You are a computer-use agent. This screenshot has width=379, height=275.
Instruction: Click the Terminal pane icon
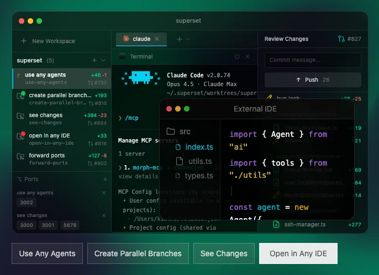(x=123, y=56)
